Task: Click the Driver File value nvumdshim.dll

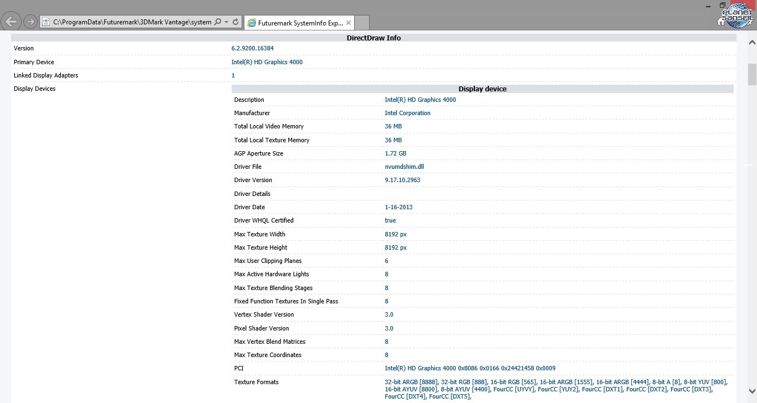Action: (404, 167)
